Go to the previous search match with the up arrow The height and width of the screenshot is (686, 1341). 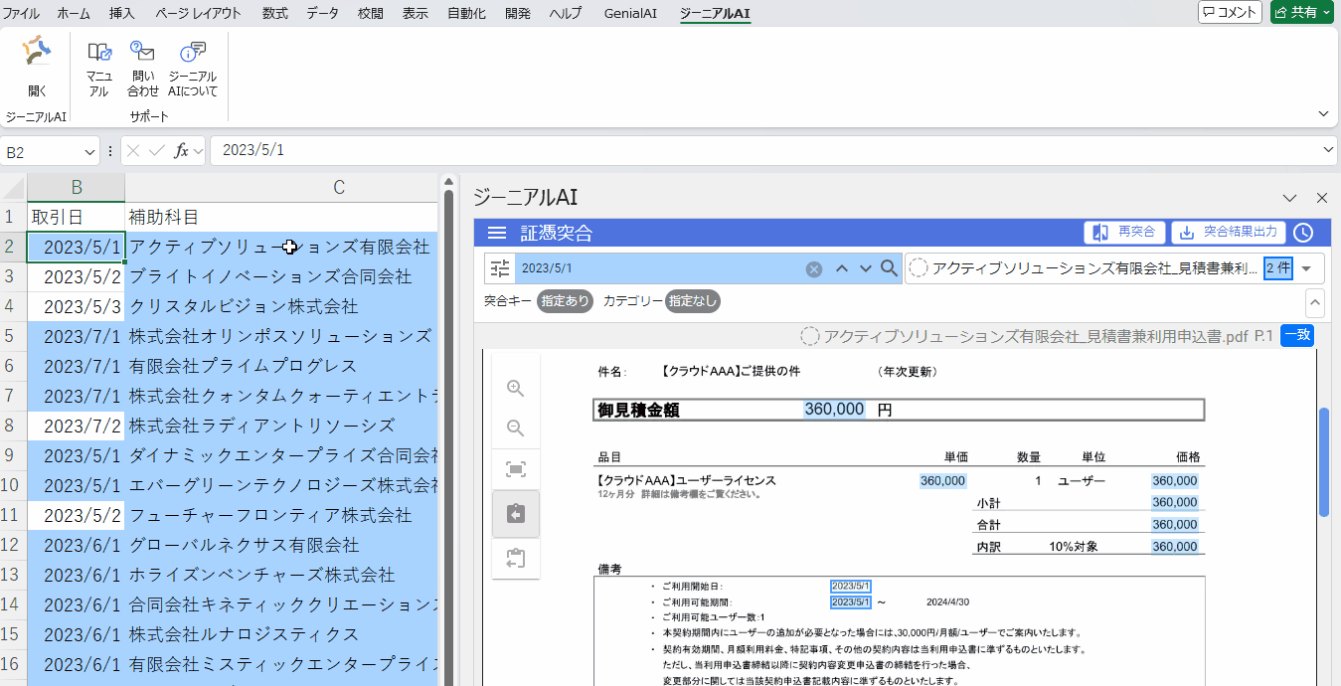841,268
